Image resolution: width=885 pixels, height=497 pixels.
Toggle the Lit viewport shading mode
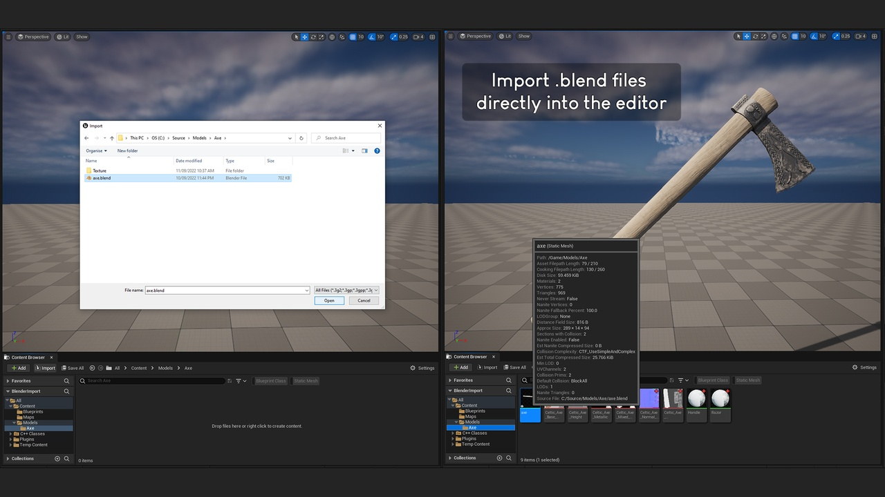tap(62, 37)
